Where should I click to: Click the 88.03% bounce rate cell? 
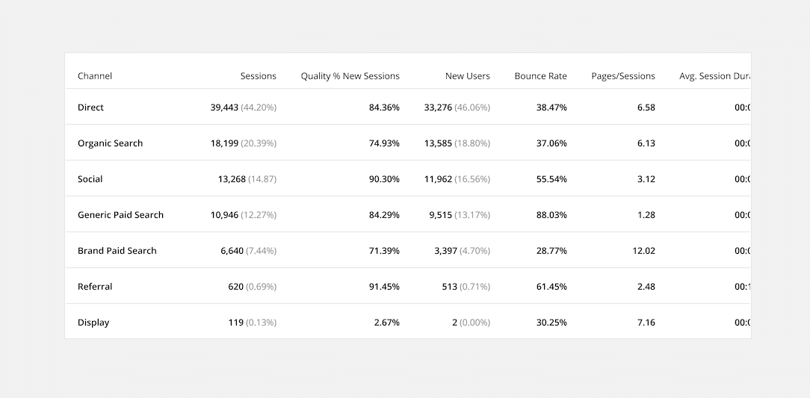(551, 215)
